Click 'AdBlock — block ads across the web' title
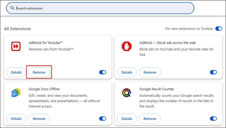226x128 pixels. pos(167,43)
